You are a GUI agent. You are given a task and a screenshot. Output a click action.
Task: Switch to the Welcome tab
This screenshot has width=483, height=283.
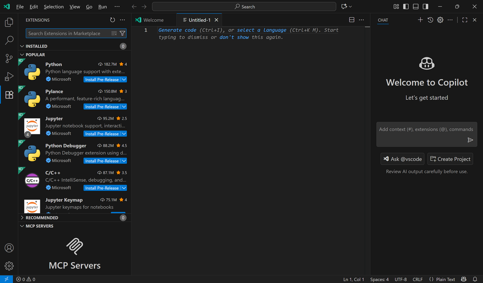154,20
